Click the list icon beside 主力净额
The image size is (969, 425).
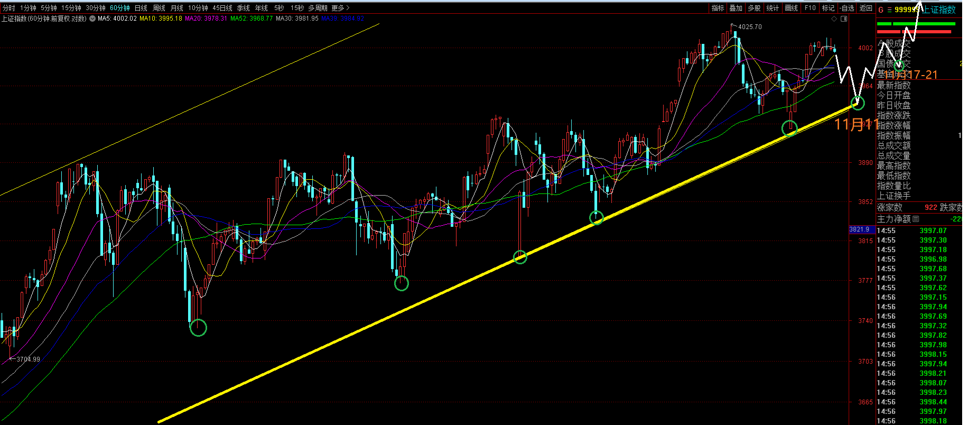[916, 219]
